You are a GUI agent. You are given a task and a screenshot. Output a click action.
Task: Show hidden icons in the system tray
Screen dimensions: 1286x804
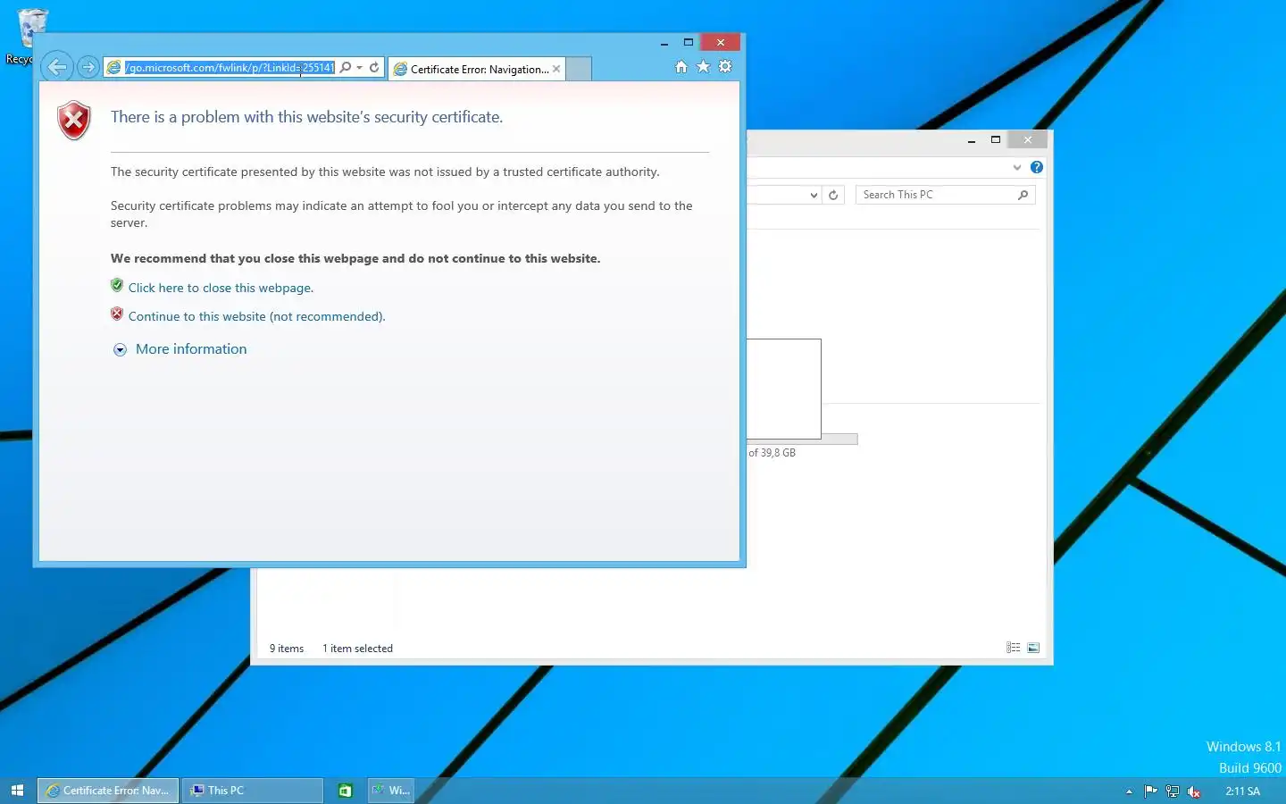1129,791
